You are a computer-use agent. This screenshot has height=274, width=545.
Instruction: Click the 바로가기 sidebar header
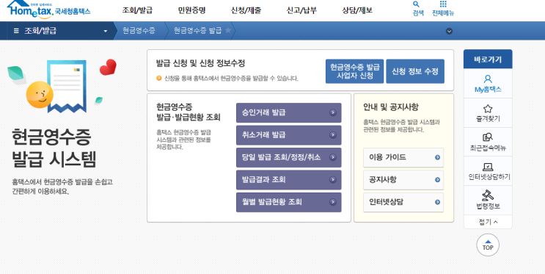coord(488,60)
